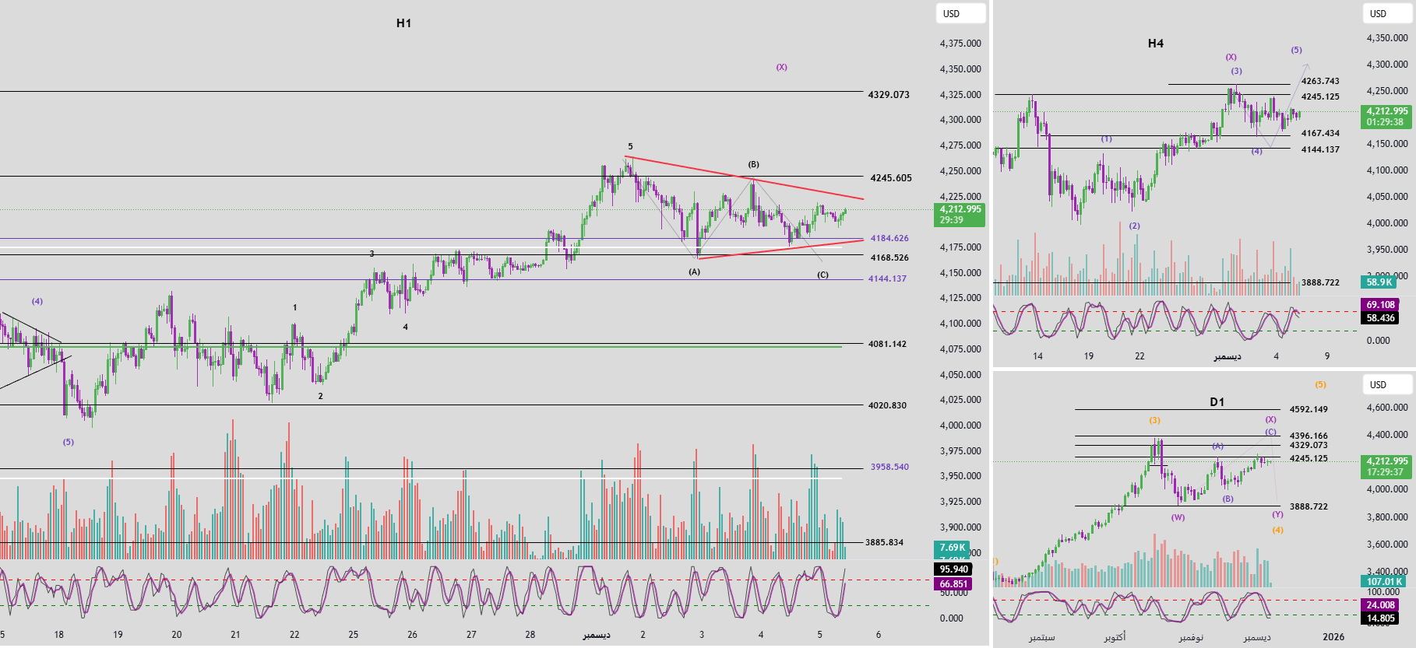This screenshot has width=1416, height=648.
Task: Select the 4329.073 horizontal level label
Action: coord(889,95)
